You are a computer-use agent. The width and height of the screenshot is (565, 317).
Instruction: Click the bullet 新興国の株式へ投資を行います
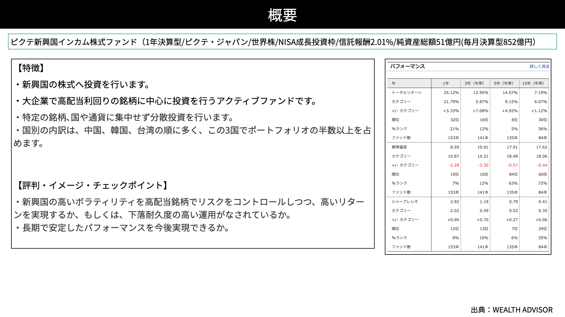tap(82, 85)
